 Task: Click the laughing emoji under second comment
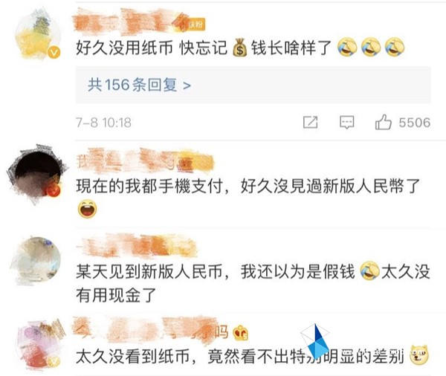(x=87, y=209)
